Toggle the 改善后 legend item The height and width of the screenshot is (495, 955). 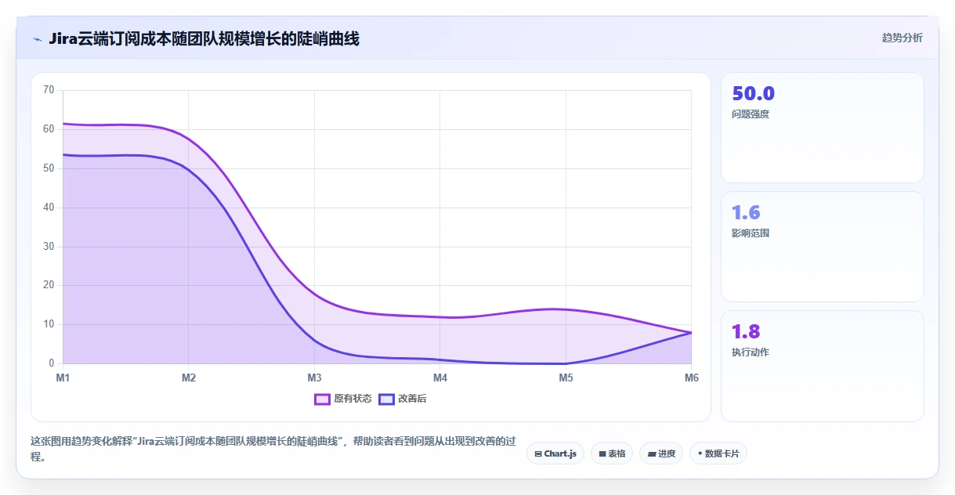(402, 399)
